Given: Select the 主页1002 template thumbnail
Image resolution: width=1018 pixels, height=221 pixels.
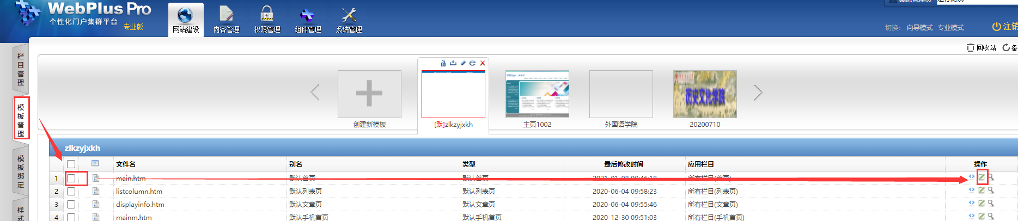Looking at the screenshot, I should [x=537, y=94].
